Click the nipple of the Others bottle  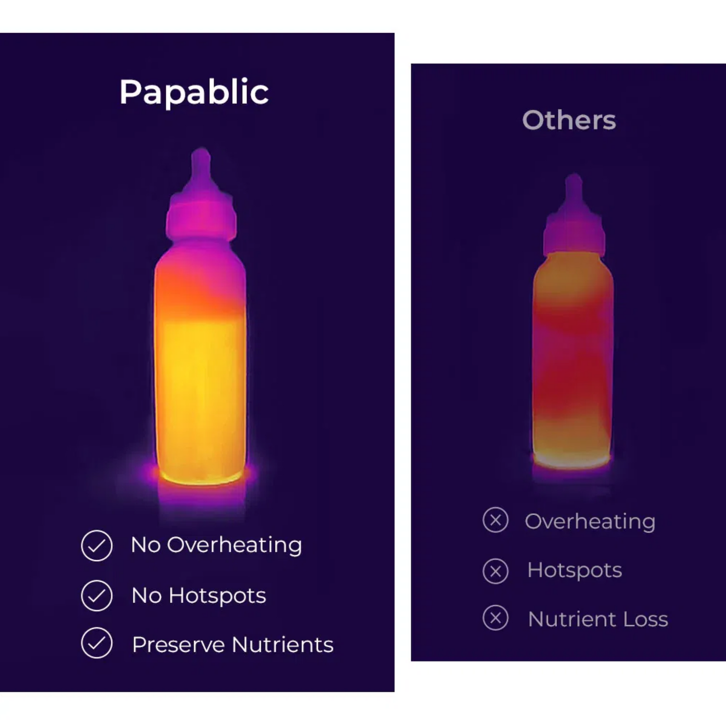[x=573, y=190]
